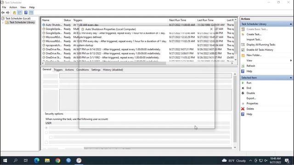Click Export in Selected Item section
This screenshot has width=294, height=165.
(251, 98)
